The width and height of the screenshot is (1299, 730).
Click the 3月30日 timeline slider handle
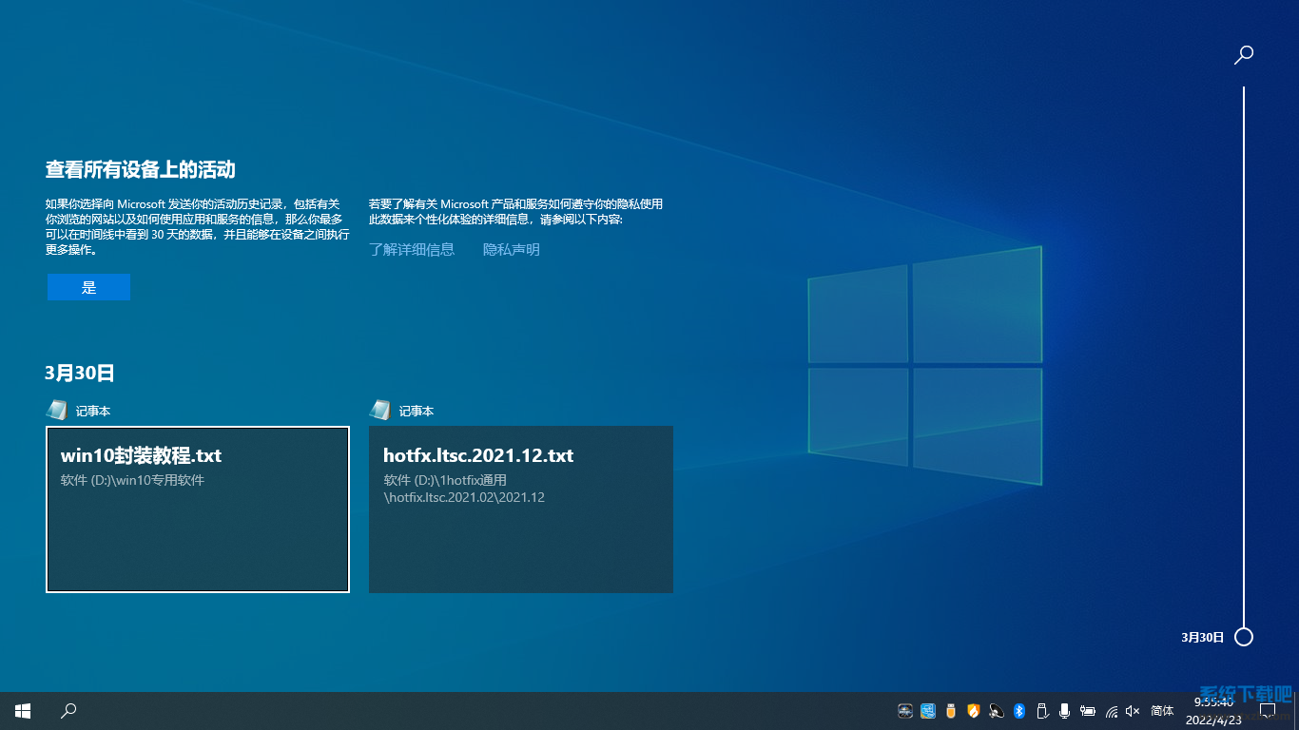coord(1243,637)
